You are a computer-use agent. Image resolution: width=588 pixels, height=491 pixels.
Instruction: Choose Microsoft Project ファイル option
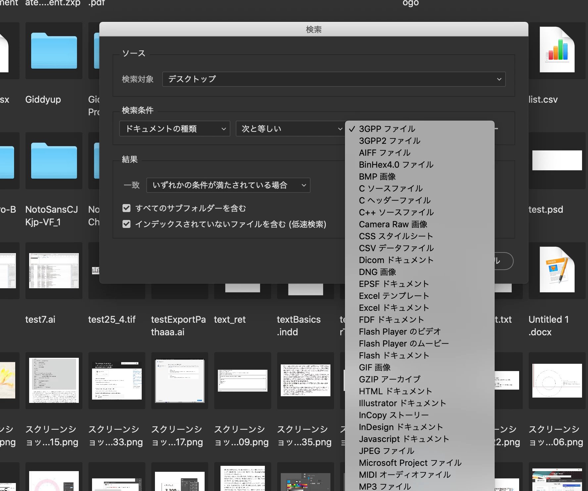[420, 463]
